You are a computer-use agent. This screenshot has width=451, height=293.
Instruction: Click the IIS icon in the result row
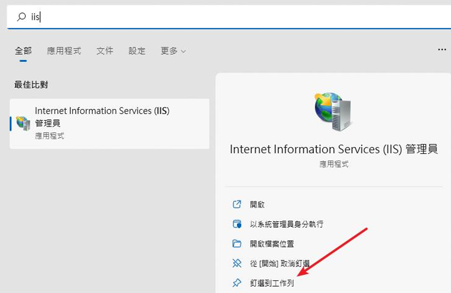[x=23, y=123]
